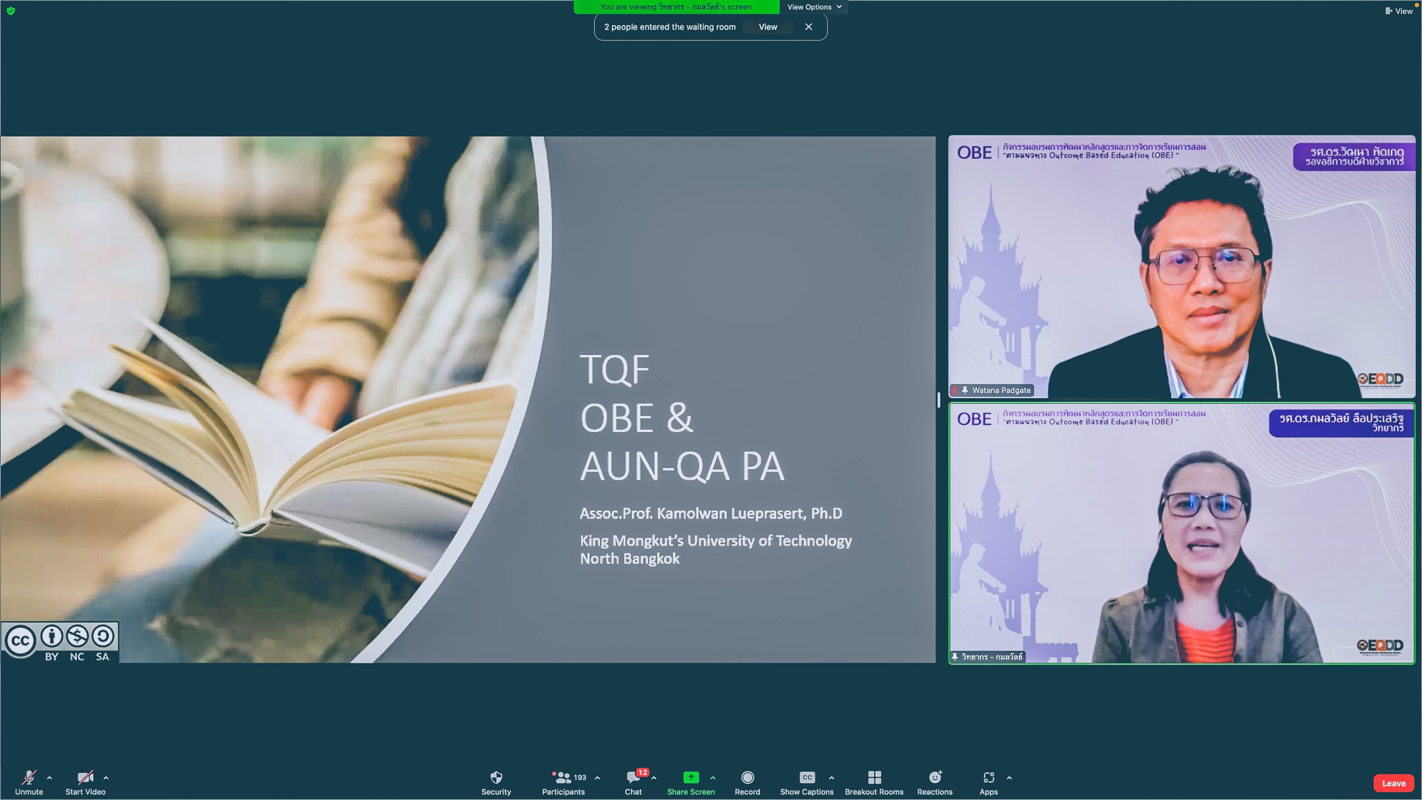The width and height of the screenshot is (1422, 800).
Task: Open Breakout Rooms
Action: 874,783
